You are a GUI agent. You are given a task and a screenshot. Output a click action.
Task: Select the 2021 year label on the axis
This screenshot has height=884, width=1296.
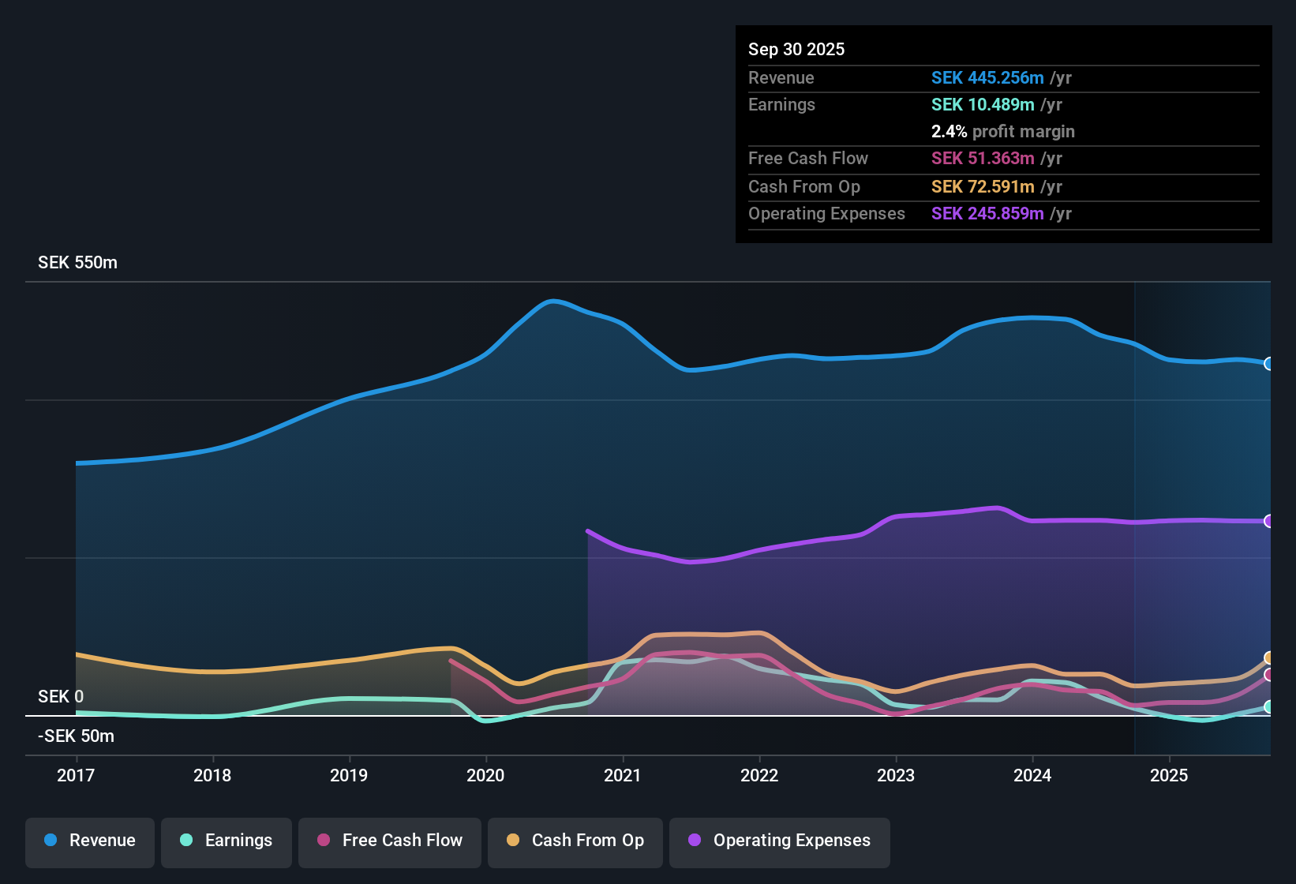623,776
